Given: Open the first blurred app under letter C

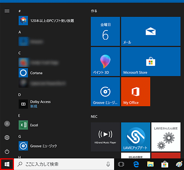Looking at the screenshot, I should pos(39,63).
